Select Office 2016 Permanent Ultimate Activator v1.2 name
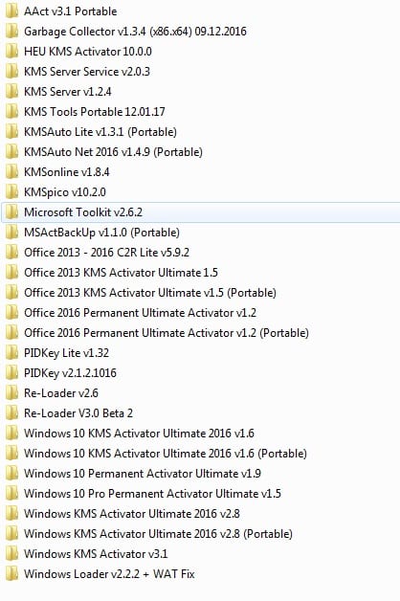 [141, 312]
